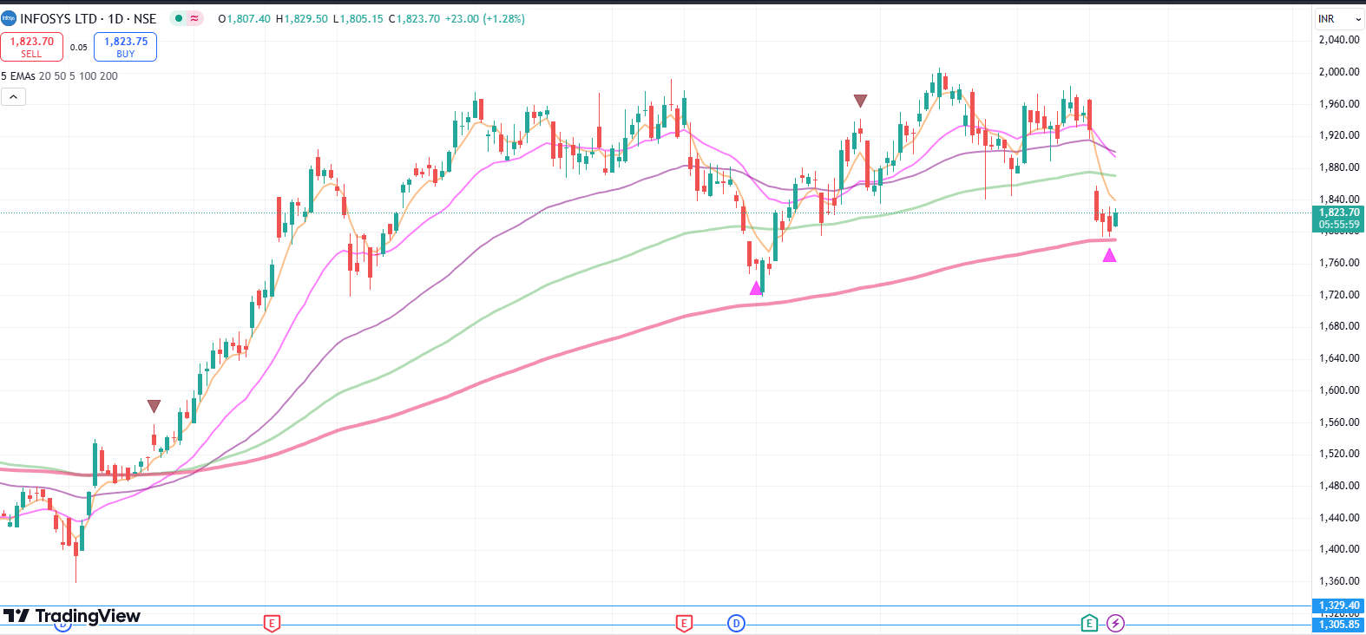
Task: Click the 1,305.85 horizontal line price label
Action: coord(1339,625)
